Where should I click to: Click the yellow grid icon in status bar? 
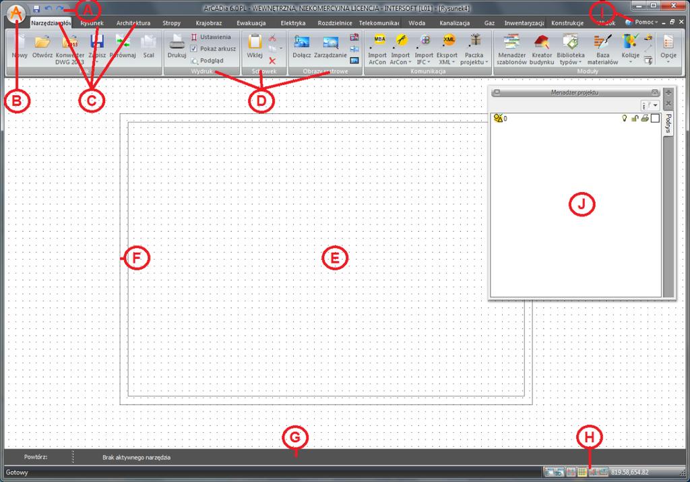(582, 473)
